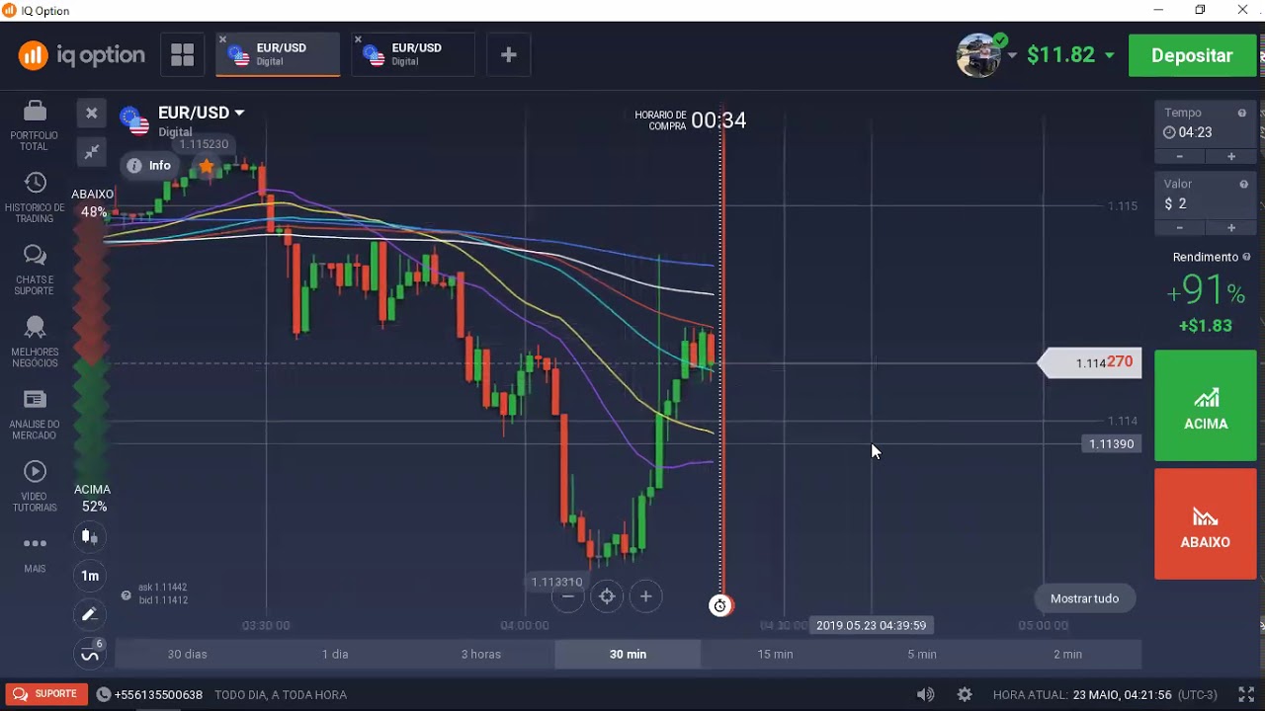Image resolution: width=1265 pixels, height=711 pixels.
Task: Click the ask/bid info icon
Action: 126,594
